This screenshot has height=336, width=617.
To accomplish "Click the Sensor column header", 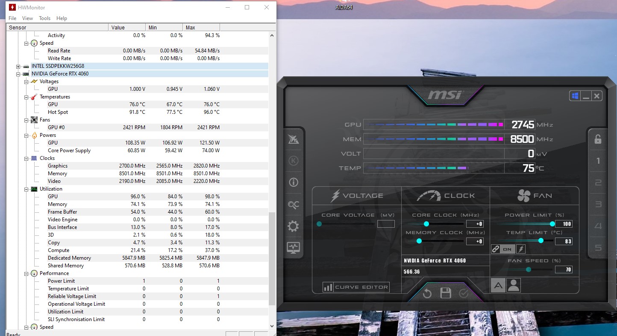I will tap(58, 27).
